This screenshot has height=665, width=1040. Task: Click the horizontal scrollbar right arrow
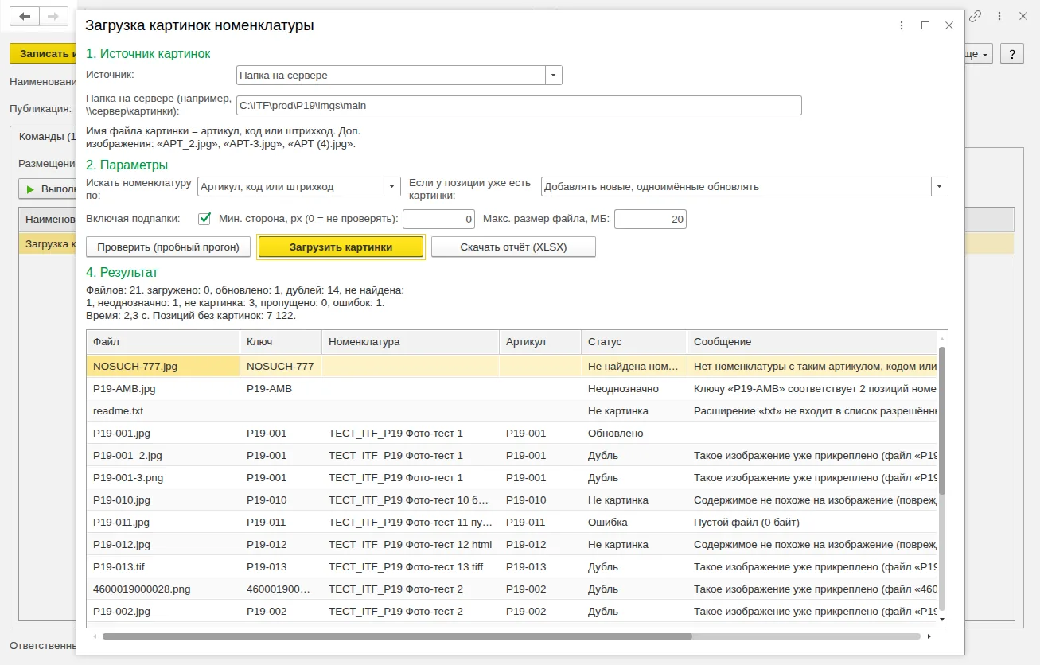click(929, 636)
